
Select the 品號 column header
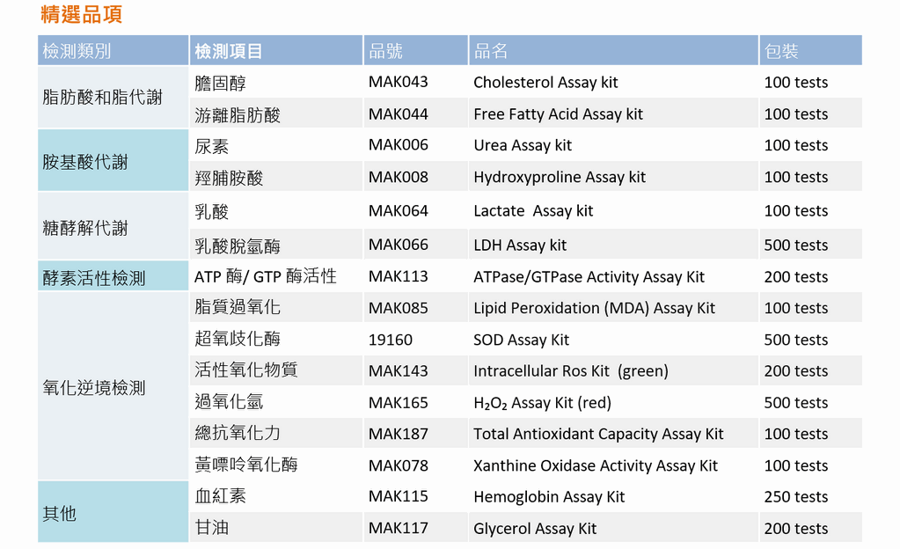click(x=386, y=51)
